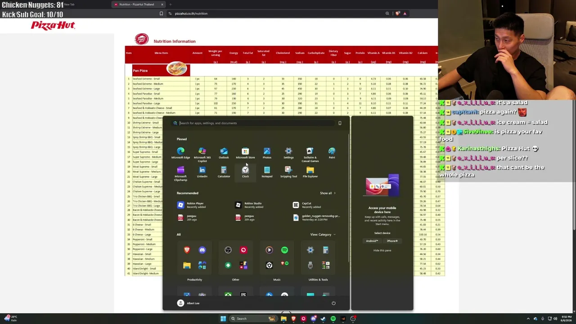Open the clock and date on taskbar

click(x=567, y=319)
